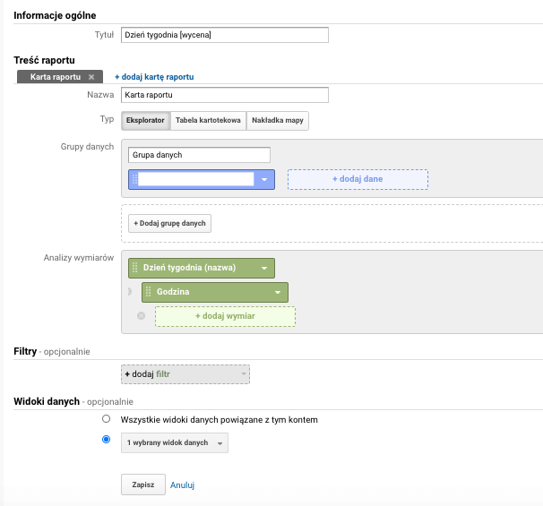Click the Dodaj grupę danych button
The height and width of the screenshot is (506, 543).
point(169,223)
